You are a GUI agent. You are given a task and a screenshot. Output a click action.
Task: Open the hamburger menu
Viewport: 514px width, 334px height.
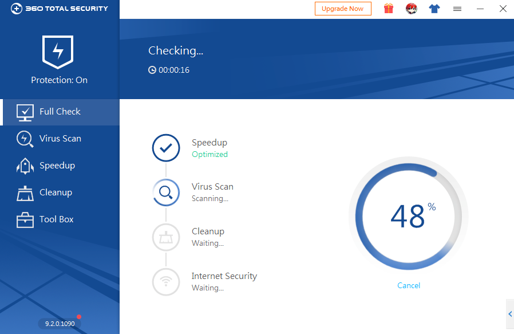coord(457,9)
